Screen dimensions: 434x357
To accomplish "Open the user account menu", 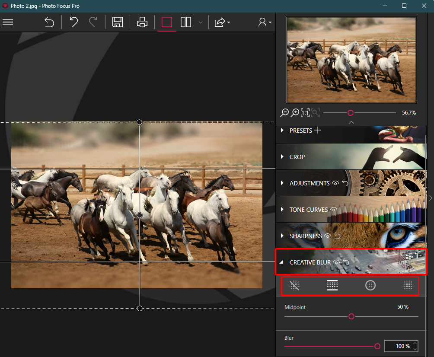I will [x=265, y=22].
